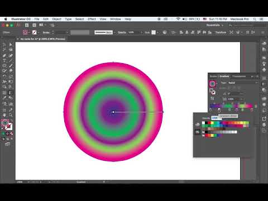Bring Fill box forward in toolbar

[x=5, y=123]
